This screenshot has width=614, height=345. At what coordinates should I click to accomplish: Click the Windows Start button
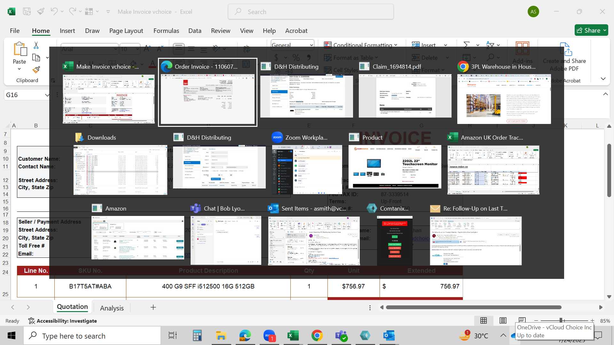tap(12, 336)
